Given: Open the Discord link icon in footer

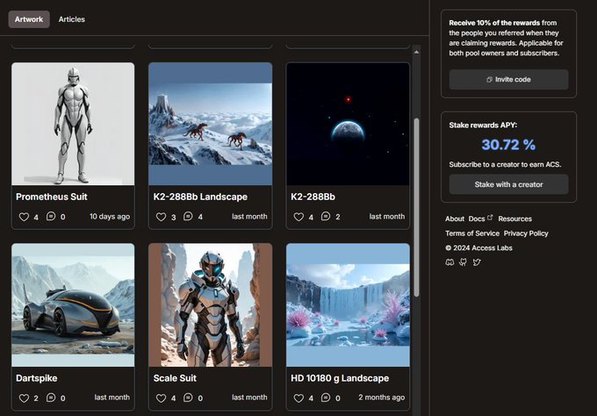Looking at the screenshot, I should (450, 262).
